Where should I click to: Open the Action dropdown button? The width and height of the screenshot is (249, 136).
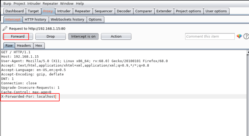tap(116, 36)
